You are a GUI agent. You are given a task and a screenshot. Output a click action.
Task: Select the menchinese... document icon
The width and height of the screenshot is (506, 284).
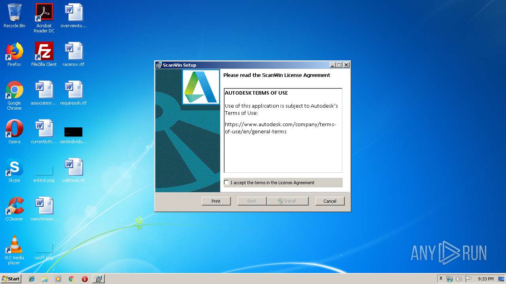(x=44, y=209)
